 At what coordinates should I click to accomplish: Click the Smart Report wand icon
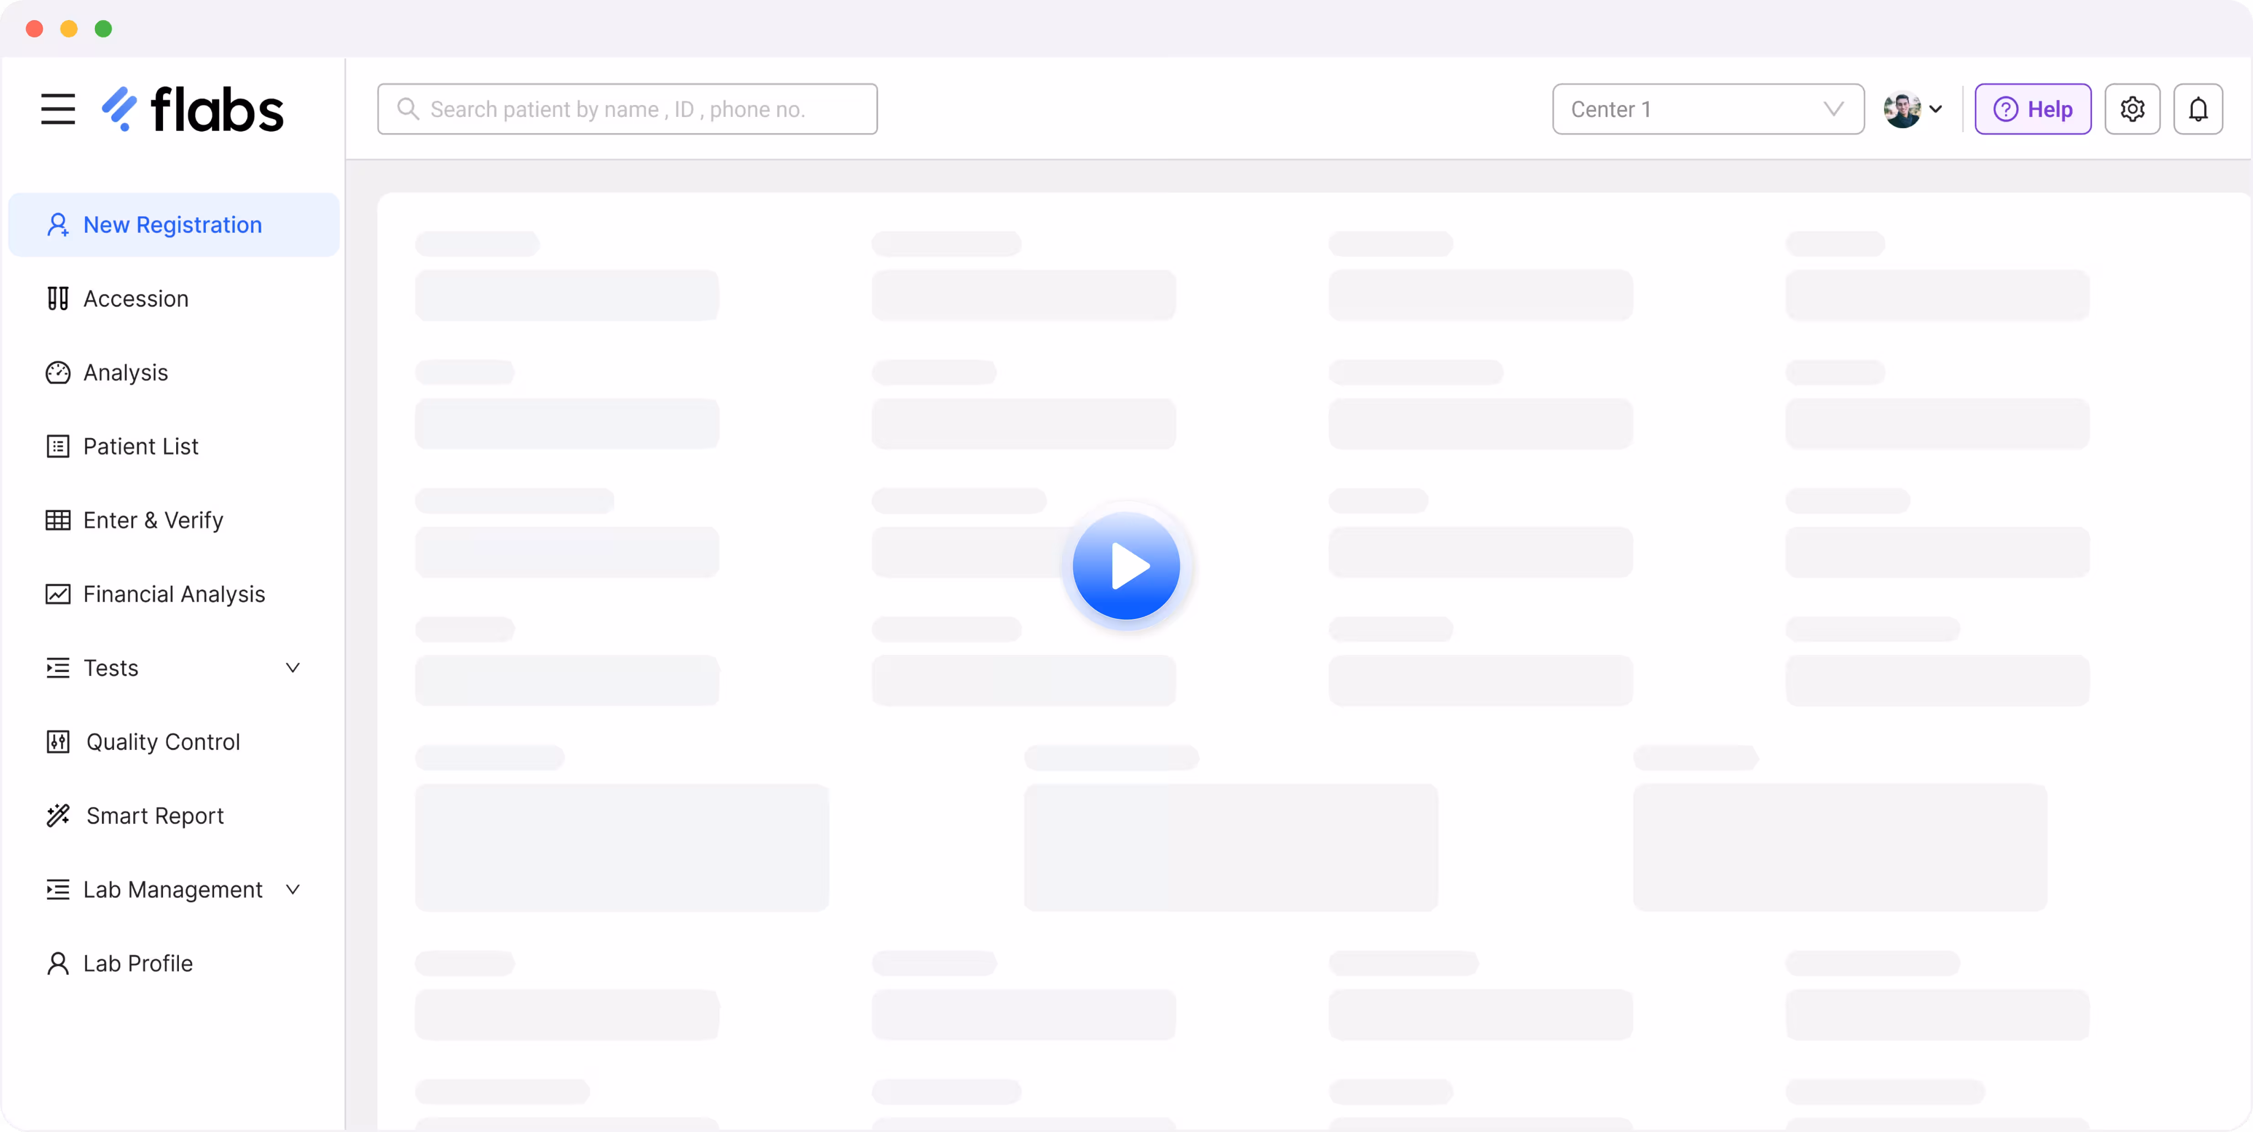coord(58,815)
